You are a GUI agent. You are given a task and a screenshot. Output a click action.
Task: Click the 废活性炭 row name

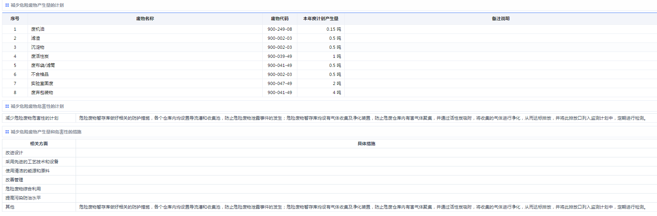(40, 57)
